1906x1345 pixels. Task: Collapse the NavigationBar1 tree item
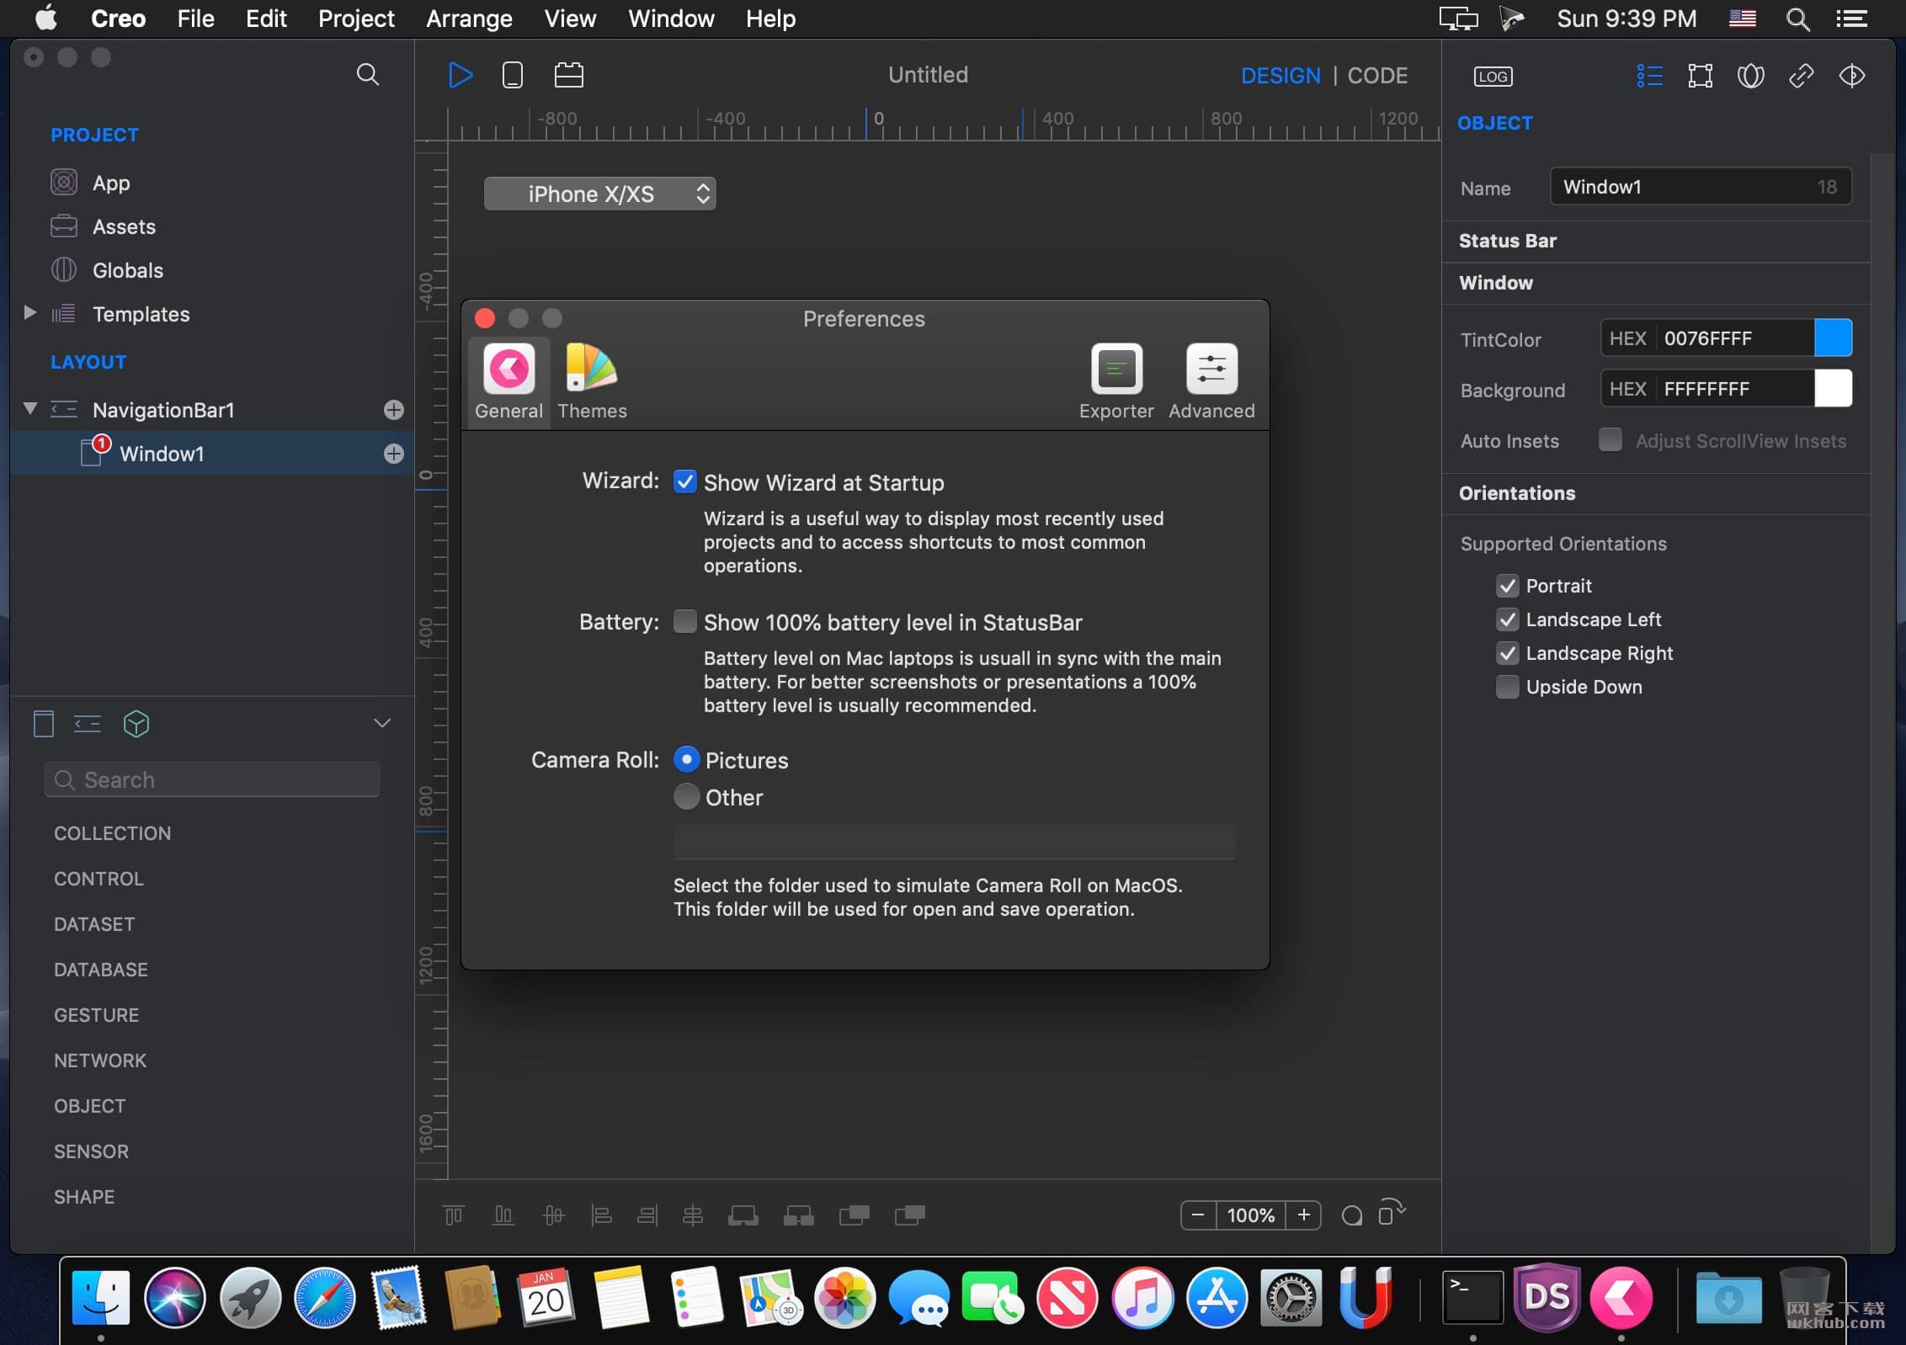point(29,408)
